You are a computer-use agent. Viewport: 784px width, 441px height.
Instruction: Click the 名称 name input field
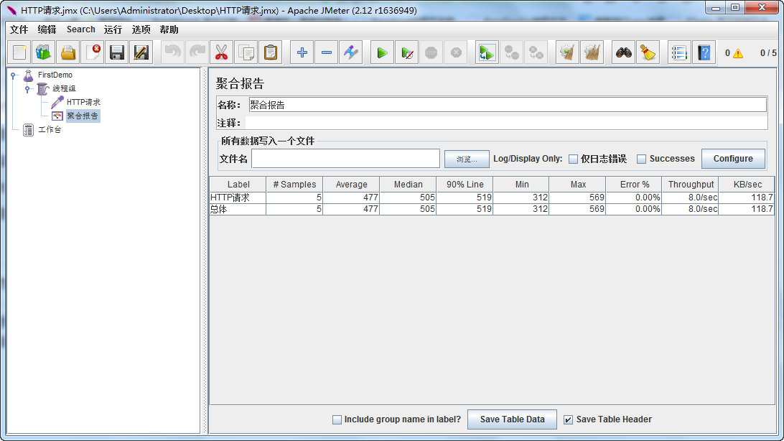pyautogui.click(x=508, y=105)
